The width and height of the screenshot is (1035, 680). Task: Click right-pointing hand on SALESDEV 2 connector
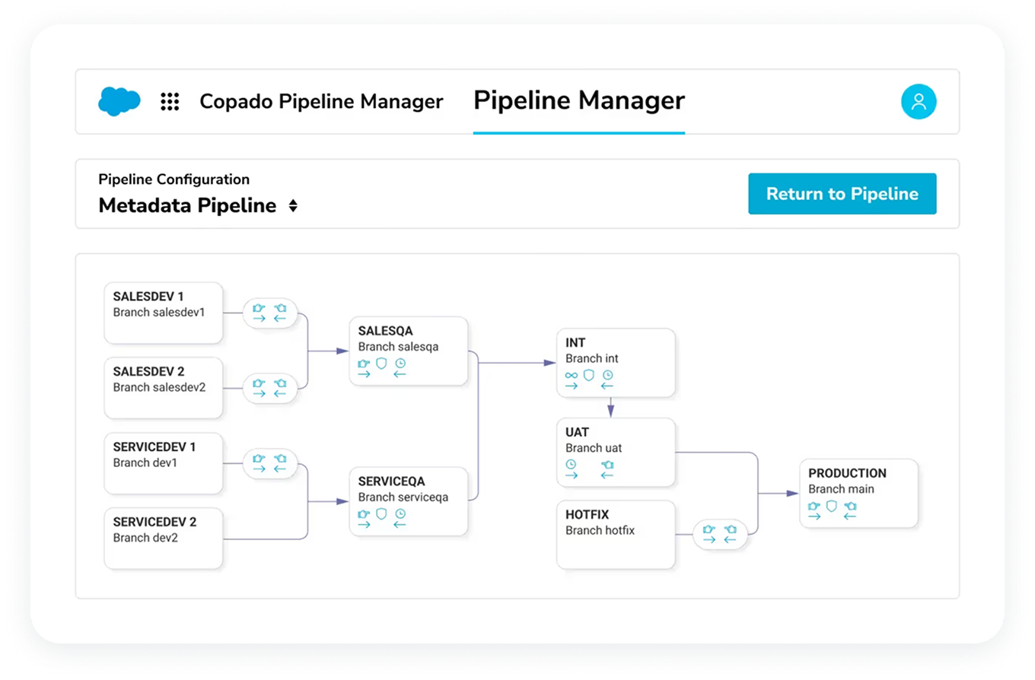pyautogui.click(x=259, y=383)
